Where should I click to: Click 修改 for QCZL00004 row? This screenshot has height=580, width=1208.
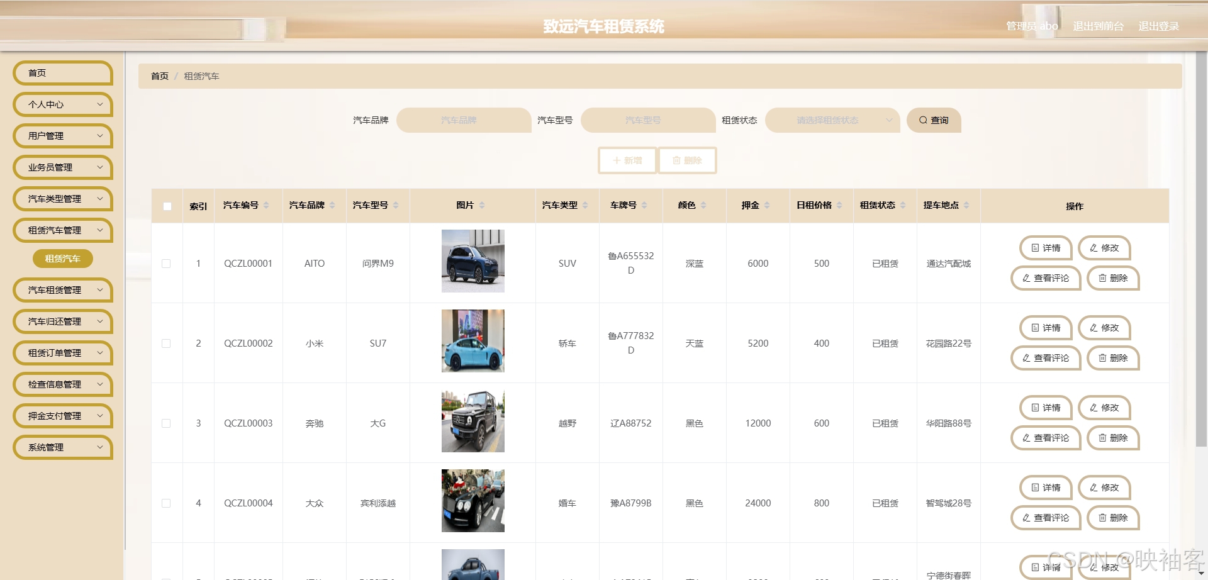[x=1104, y=488]
